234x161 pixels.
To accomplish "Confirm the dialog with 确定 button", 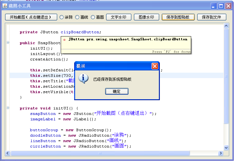I will [117, 91].
